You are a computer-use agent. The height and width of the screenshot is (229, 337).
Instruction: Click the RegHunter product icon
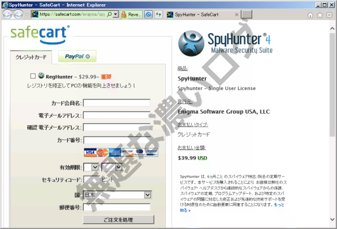click(41, 76)
